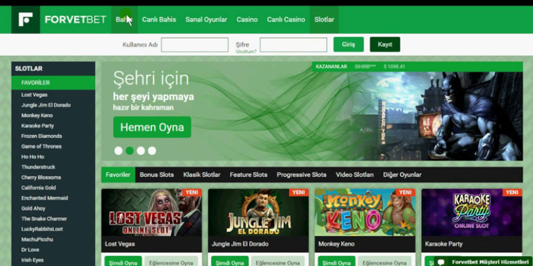
Task: Focus the Şifre password field
Action: (293, 45)
